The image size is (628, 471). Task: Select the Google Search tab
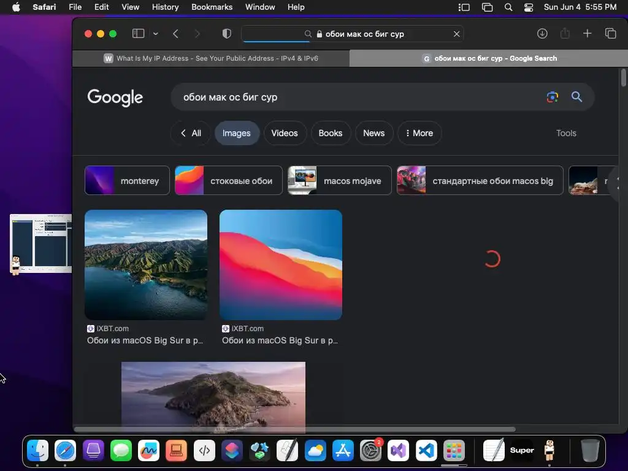tap(489, 58)
